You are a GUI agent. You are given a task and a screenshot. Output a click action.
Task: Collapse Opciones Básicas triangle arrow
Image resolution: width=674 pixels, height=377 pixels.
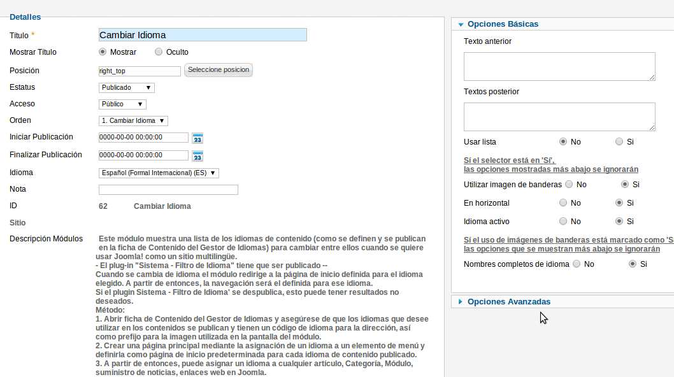[x=461, y=24]
